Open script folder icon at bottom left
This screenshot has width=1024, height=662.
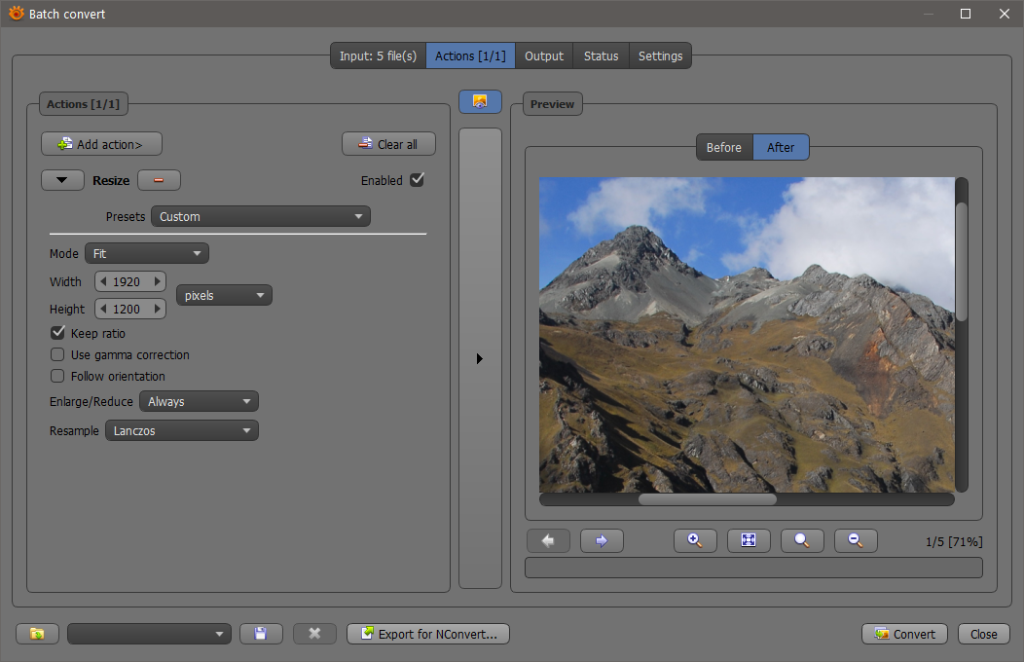click(37, 634)
